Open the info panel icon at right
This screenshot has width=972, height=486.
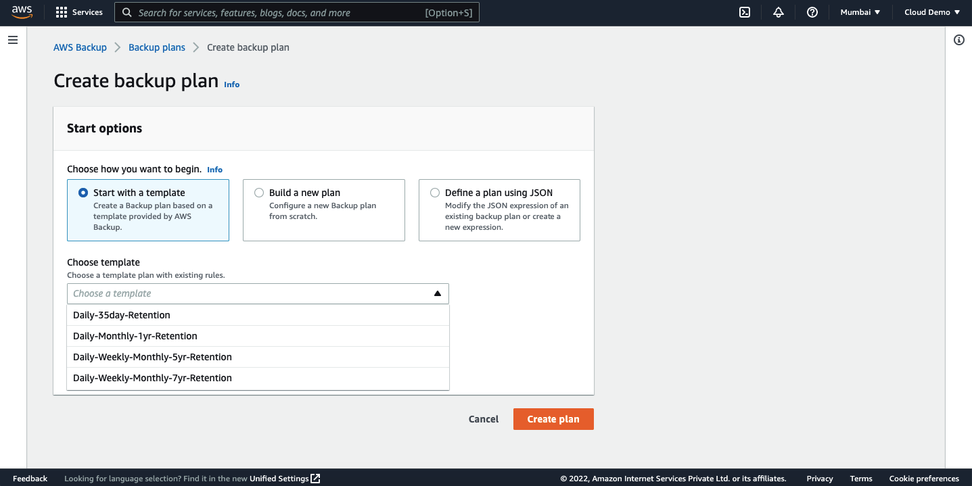[959, 40]
